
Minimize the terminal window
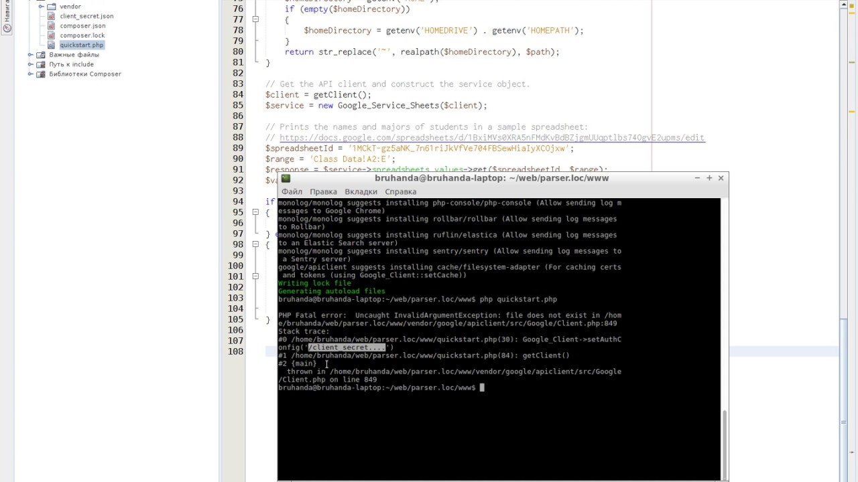(697, 178)
